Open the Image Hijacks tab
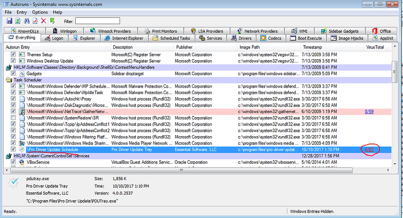The height and width of the screenshot is (218, 403). pos(347,38)
